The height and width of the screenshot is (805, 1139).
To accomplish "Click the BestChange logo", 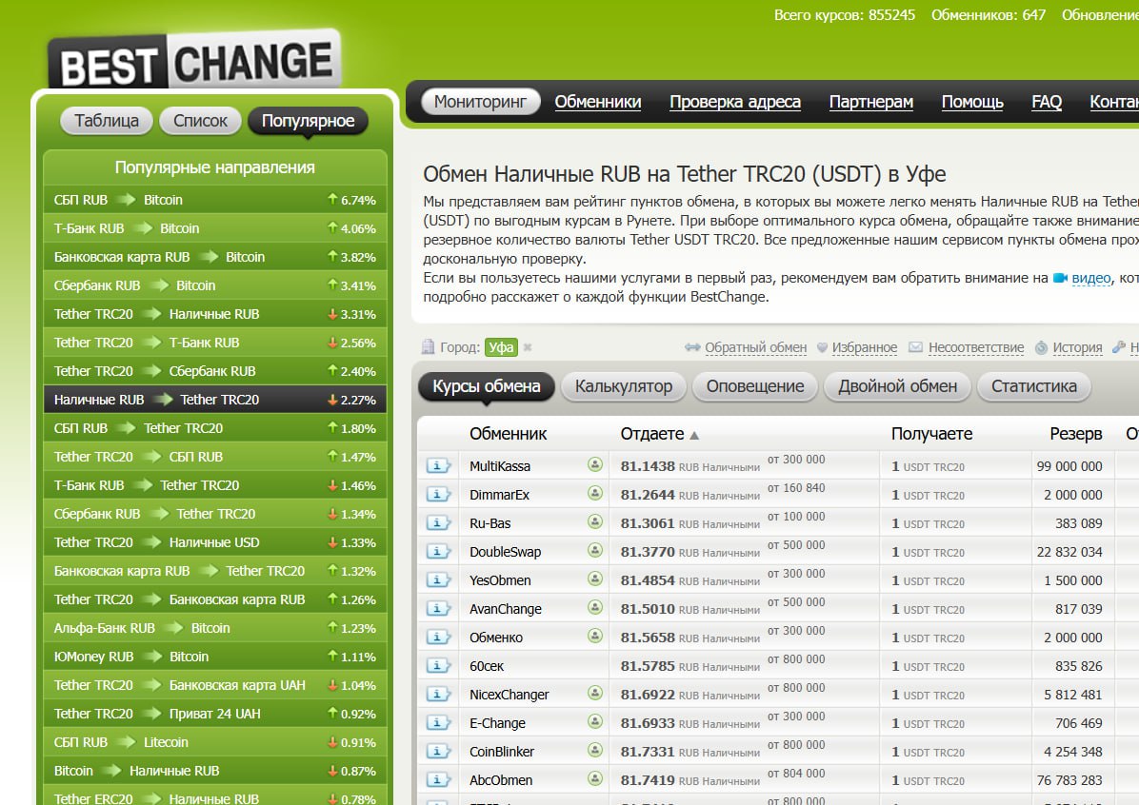I will tap(194, 61).
